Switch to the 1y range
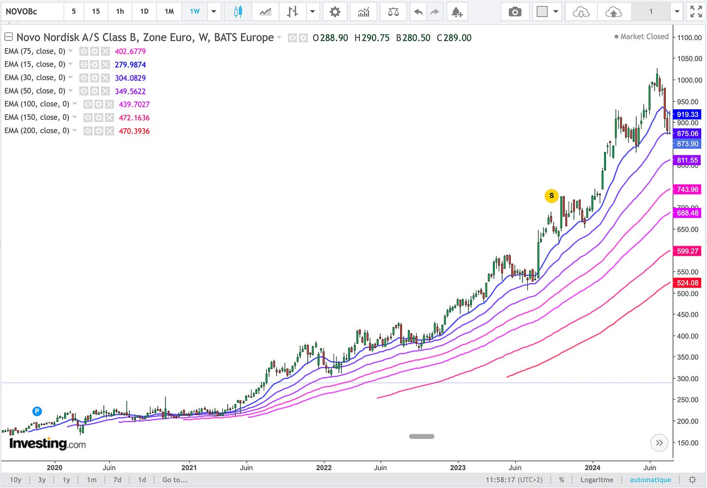 pyautogui.click(x=67, y=480)
